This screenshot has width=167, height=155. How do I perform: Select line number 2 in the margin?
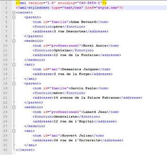(x=6, y=8)
